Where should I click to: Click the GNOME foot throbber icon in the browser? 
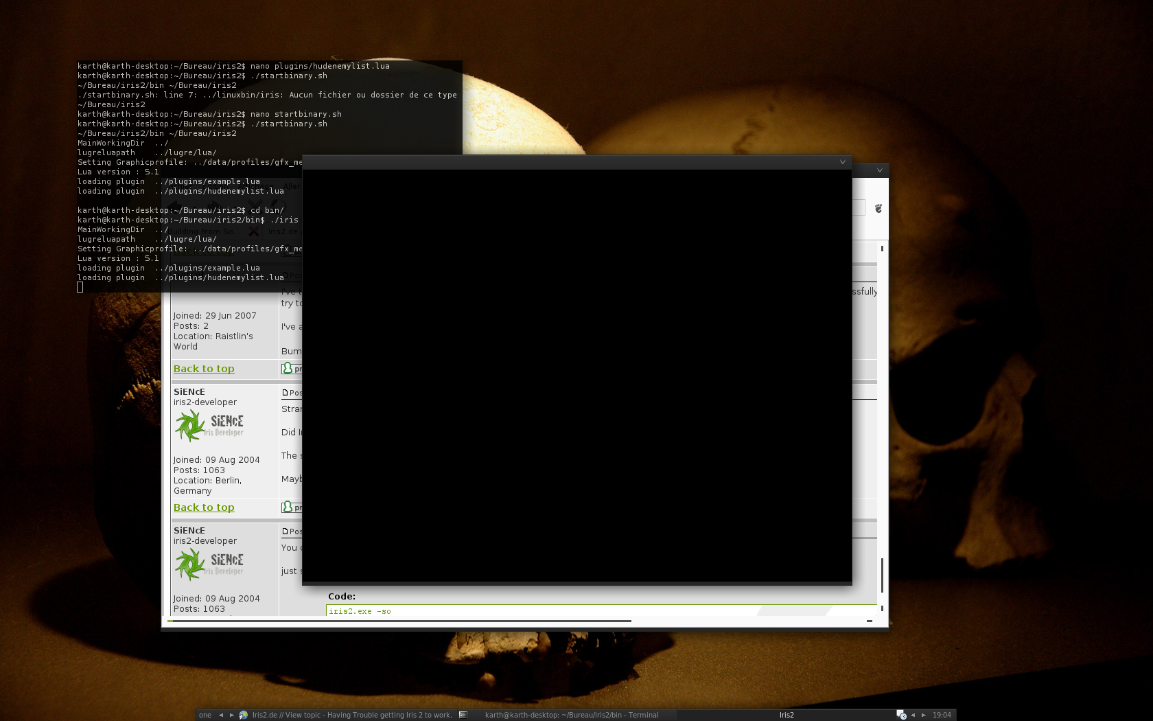coord(878,208)
